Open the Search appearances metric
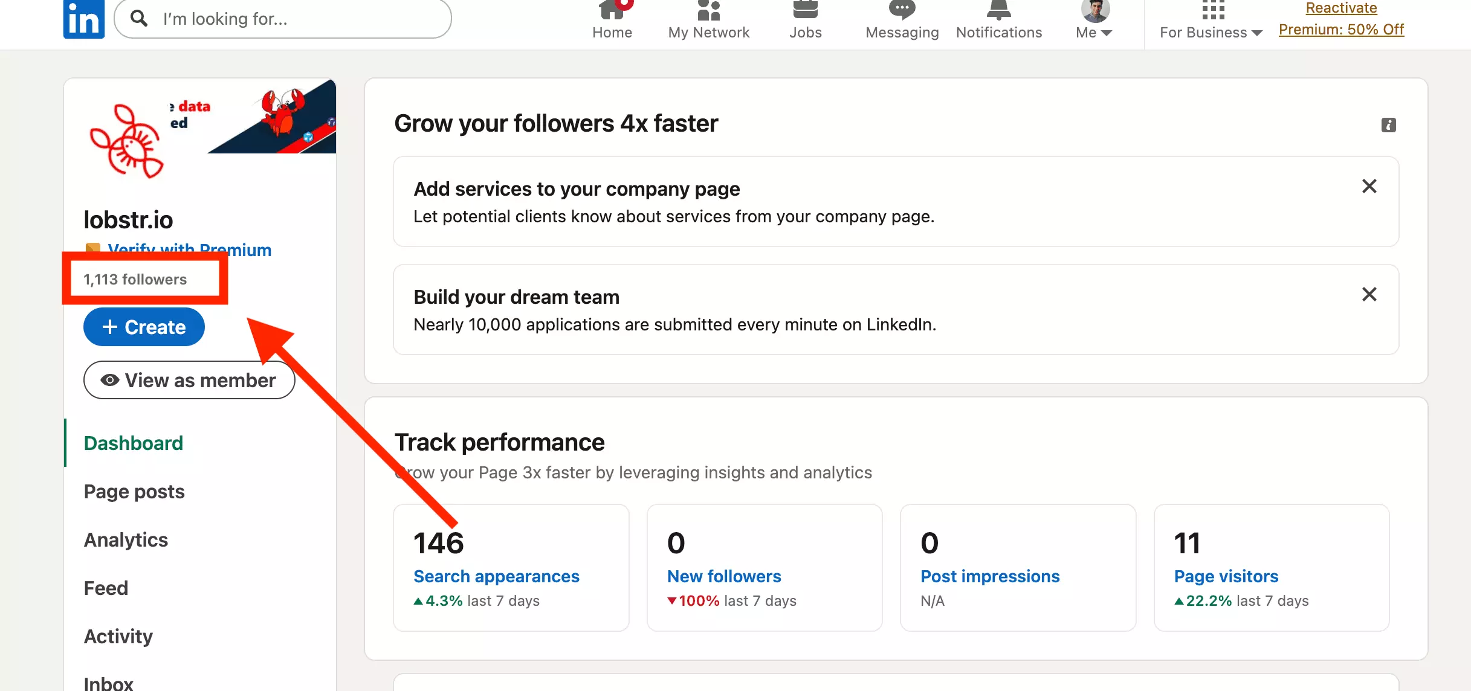Viewport: 1471px width, 691px height. tap(496, 576)
